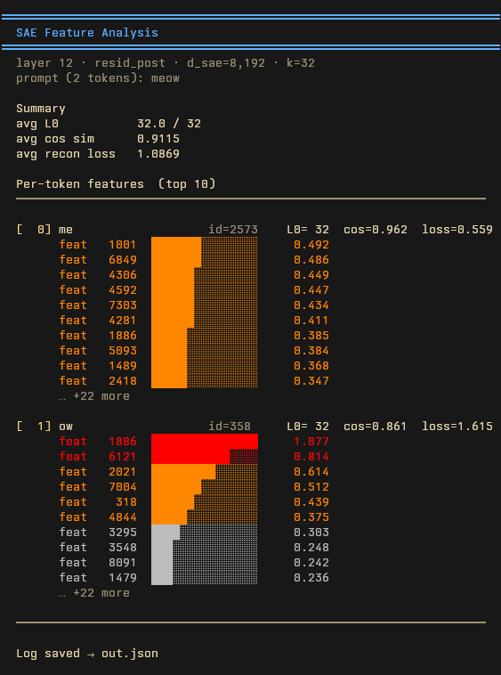Image resolution: width=501 pixels, height=675 pixels.
Task: Select the "feat 8091" label
Action: coord(98,563)
